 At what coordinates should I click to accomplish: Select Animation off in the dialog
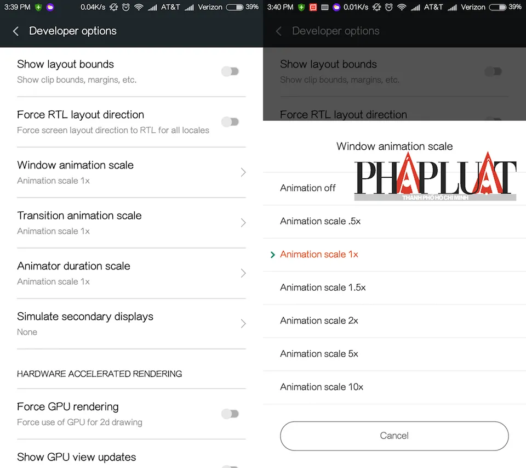pos(307,188)
